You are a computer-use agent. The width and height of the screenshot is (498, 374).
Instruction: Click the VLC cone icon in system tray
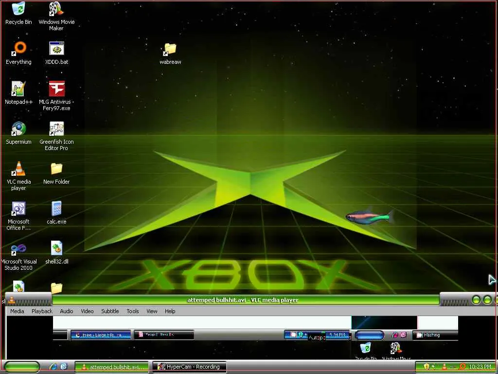tap(445, 367)
